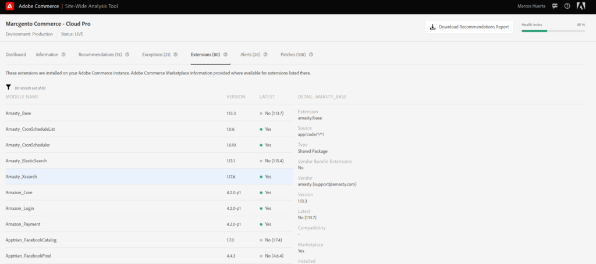
Task: Click version 4.2.0-p1 in Amazon_Login row
Action: tap(234, 209)
